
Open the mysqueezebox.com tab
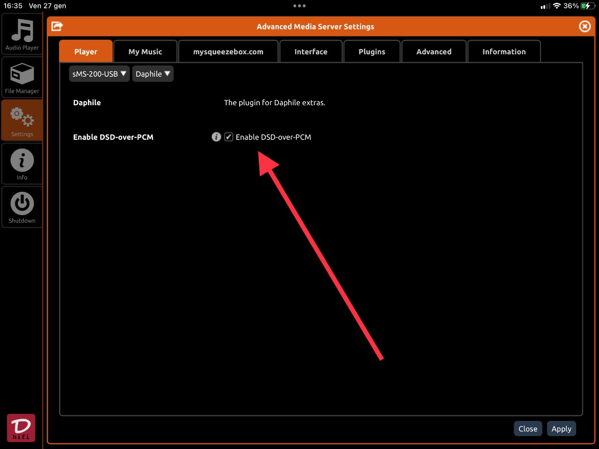[x=228, y=51]
